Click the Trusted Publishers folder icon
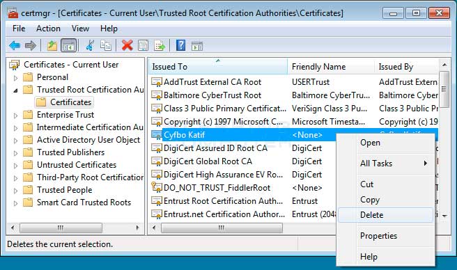The height and width of the screenshot is (270, 457). (28, 152)
